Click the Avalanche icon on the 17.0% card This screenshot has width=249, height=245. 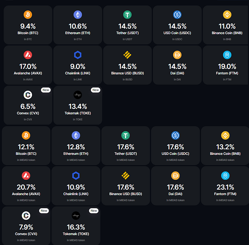coord(28,55)
